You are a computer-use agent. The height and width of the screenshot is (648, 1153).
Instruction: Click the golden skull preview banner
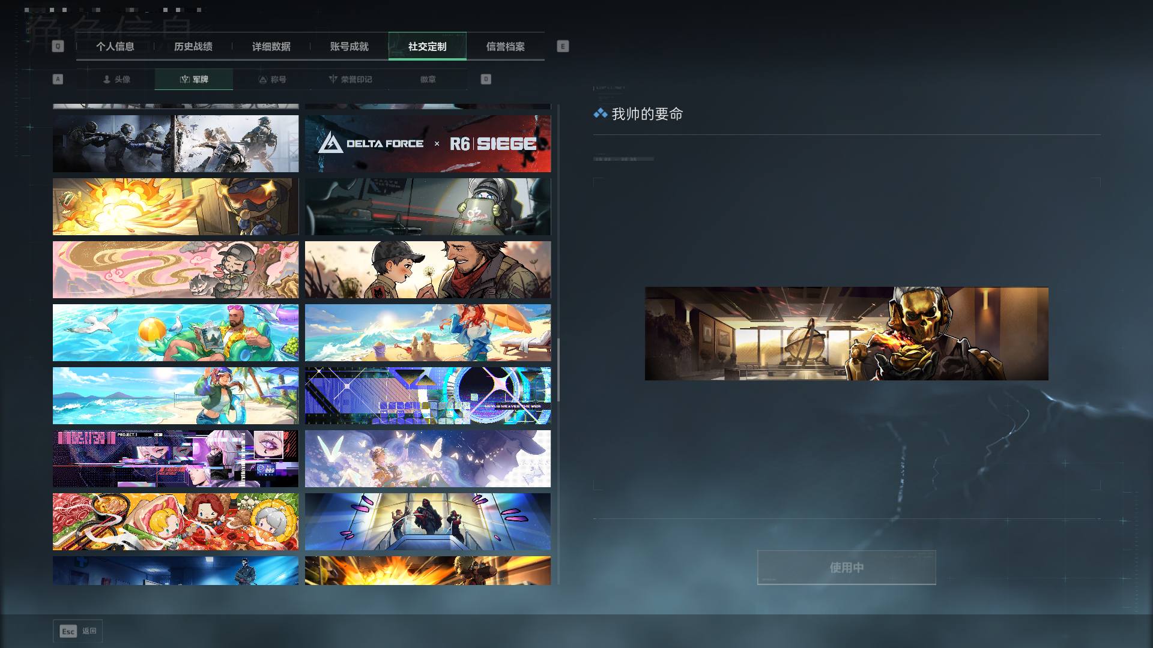(847, 334)
